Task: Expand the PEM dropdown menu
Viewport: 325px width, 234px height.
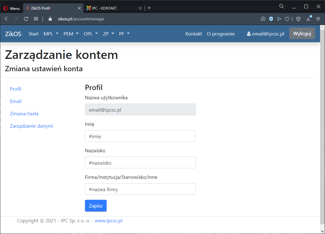Action: click(x=71, y=34)
